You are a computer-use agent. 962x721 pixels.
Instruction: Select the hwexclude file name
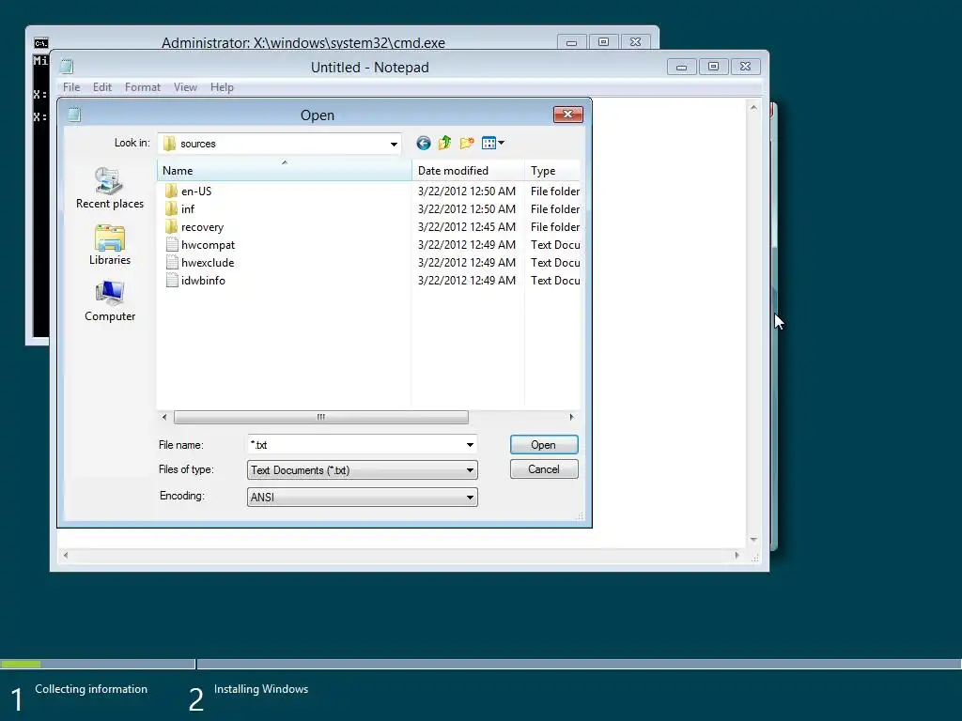click(x=208, y=263)
